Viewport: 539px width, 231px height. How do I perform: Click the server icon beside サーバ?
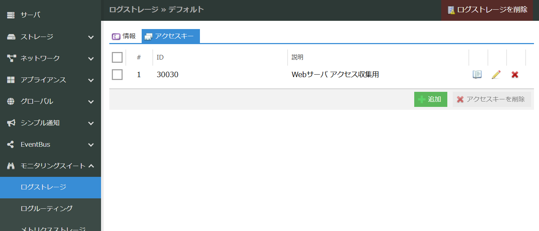11,15
